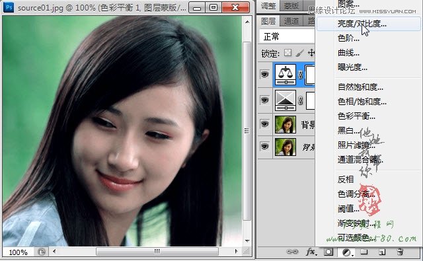Open the 正常 blend mode dropdown
This screenshot has width=423, height=261.
point(287,36)
